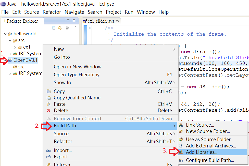This screenshot has width=249, height=166.
Task: Select the src folder under helloworld
Action: [x=21, y=40]
